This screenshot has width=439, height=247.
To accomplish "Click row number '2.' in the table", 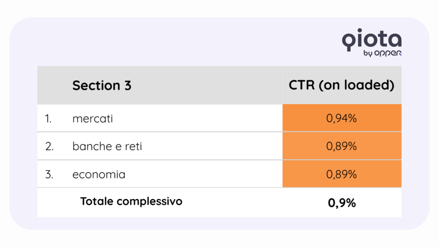I will (49, 146).
